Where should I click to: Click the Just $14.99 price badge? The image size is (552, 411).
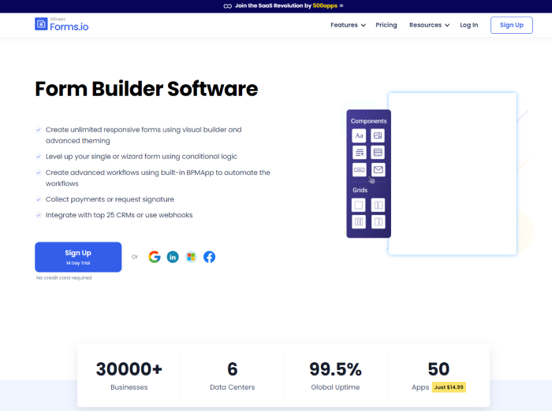pos(449,387)
